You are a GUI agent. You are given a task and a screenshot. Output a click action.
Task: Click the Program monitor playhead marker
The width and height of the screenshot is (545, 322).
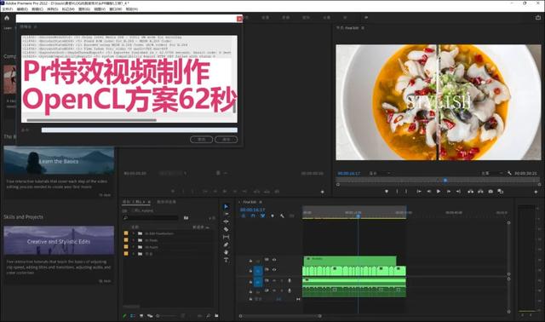tap(445, 180)
